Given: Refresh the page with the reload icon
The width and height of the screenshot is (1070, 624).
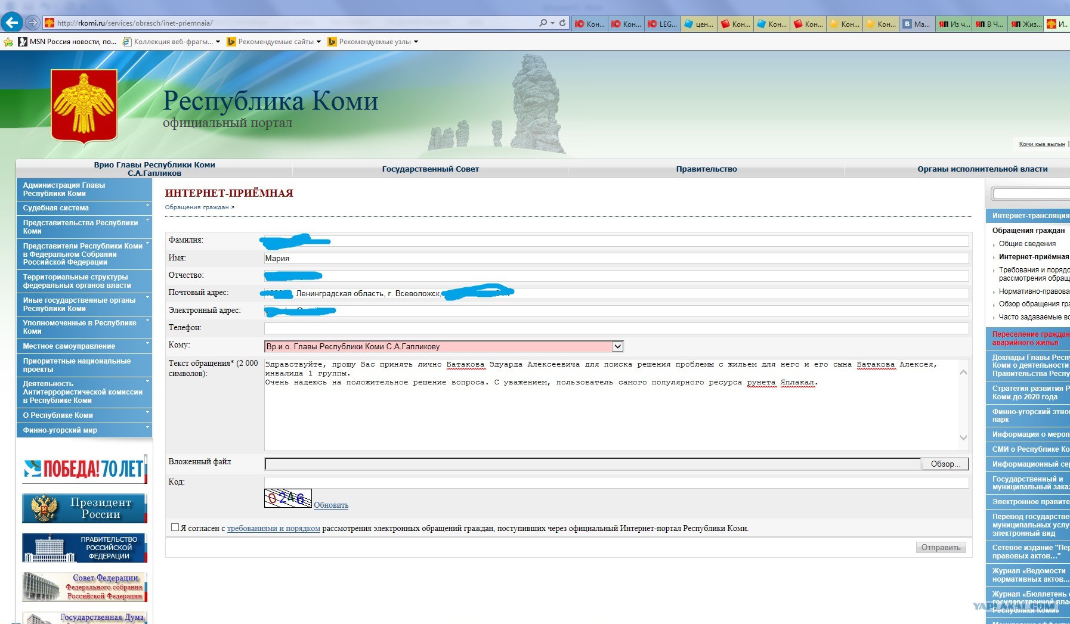Looking at the screenshot, I should tap(562, 23).
